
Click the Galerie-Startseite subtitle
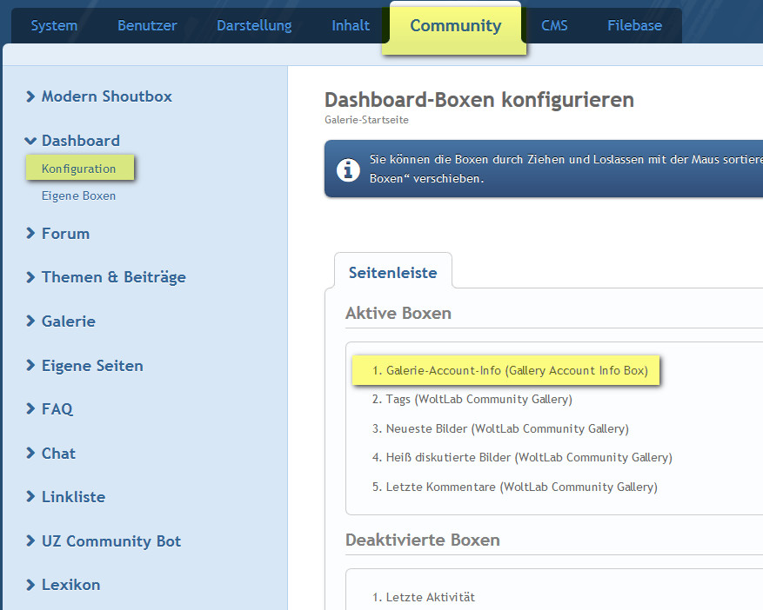click(x=366, y=120)
